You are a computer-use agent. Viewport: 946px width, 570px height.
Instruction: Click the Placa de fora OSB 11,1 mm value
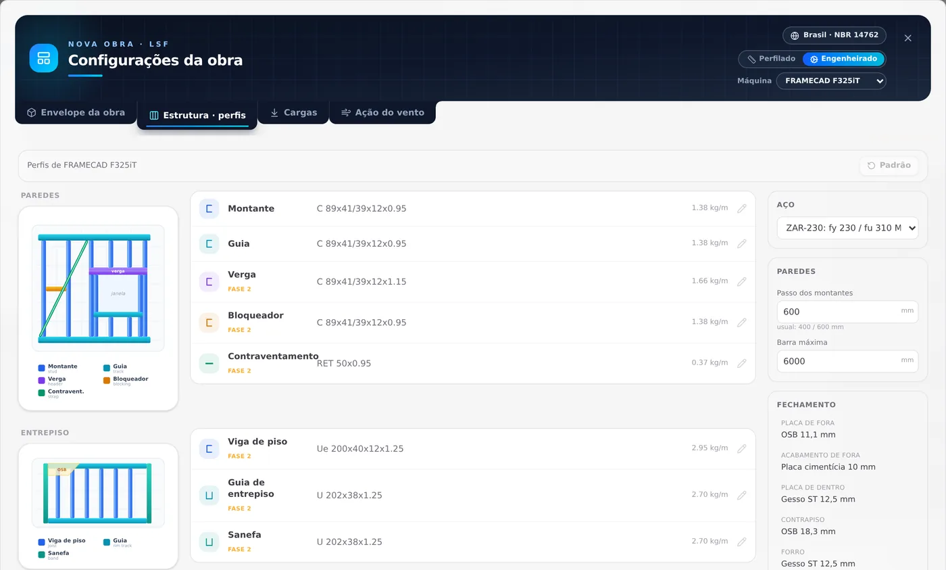point(808,435)
